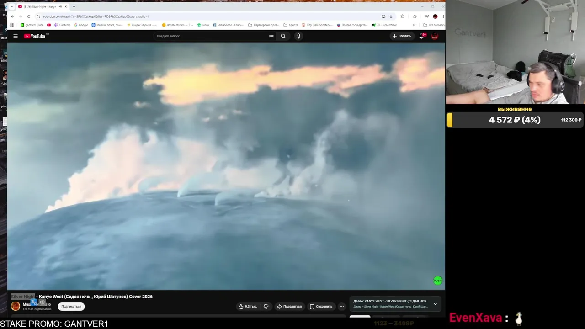Open the gantver1 | Kick bookmark
This screenshot has width=585, height=329.
(x=32, y=25)
